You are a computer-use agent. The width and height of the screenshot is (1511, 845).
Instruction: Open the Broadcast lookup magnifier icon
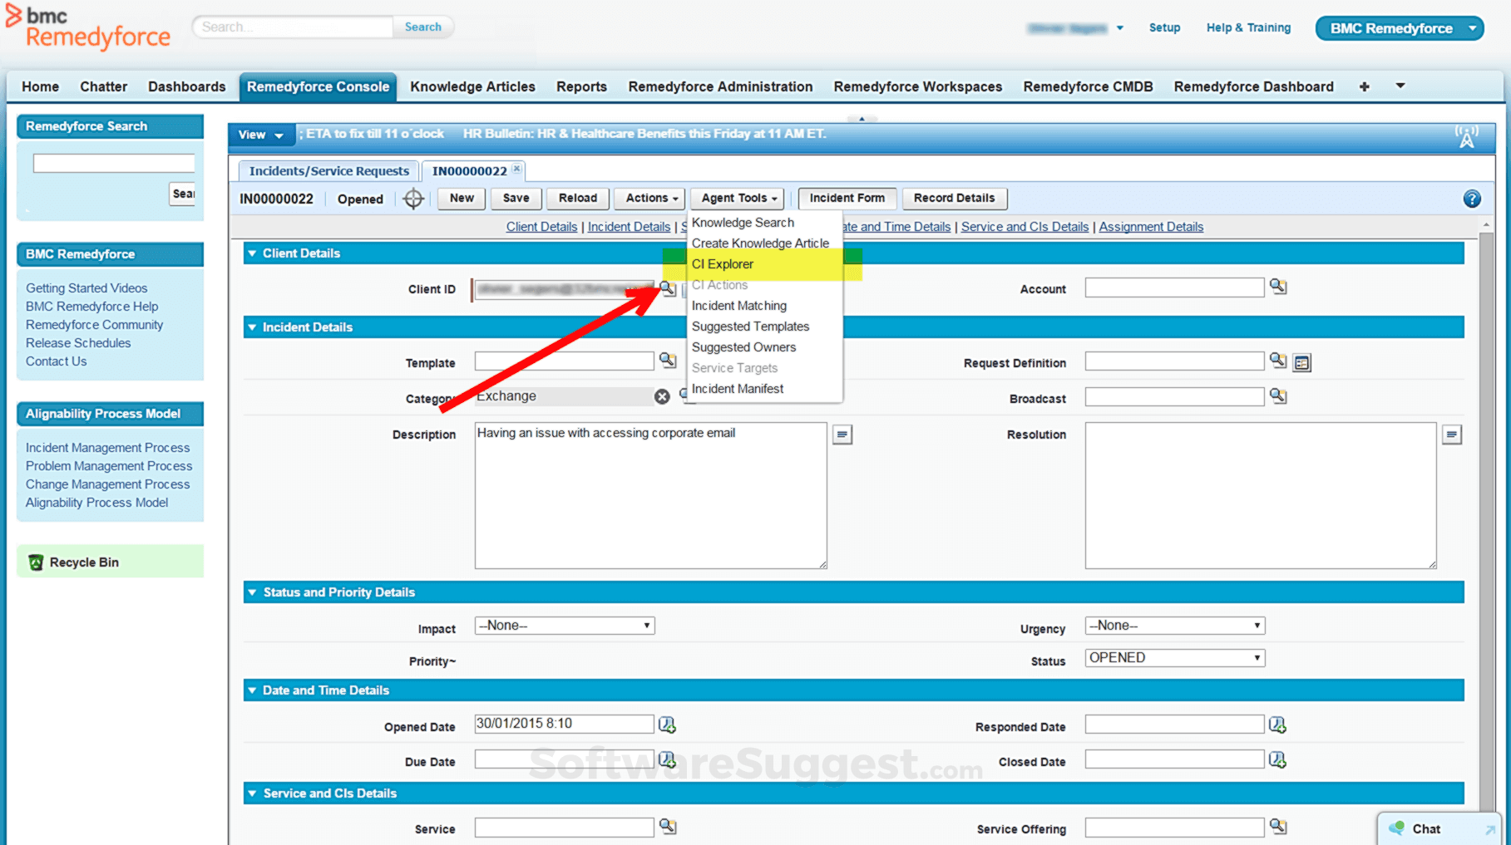[1278, 396]
